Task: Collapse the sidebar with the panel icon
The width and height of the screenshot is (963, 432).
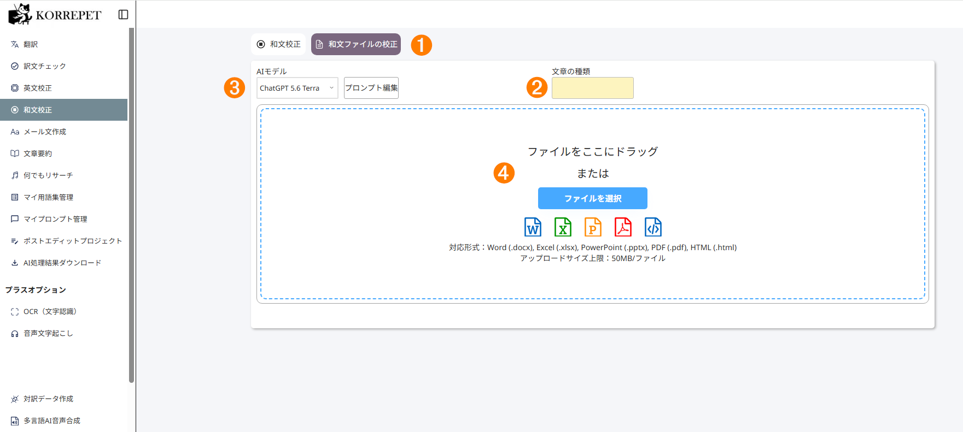Action: [x=124, y=15]
